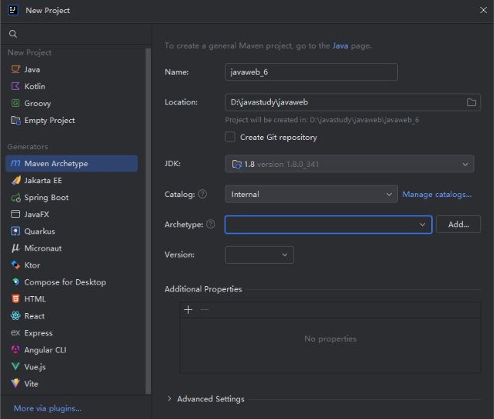Select Empty Project in the list

point(50,121)
